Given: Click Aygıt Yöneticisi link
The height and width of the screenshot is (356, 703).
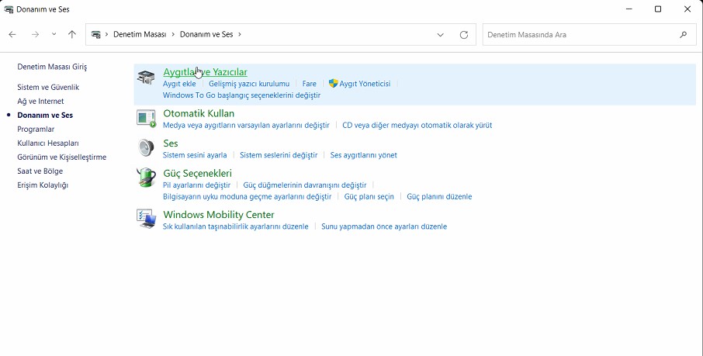Looking at the screenshot, I should [365, 84].
